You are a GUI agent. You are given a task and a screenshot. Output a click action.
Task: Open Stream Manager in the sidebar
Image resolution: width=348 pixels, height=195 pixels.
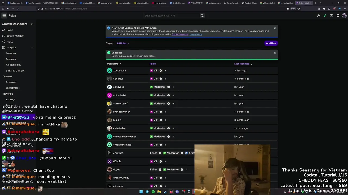(15, 36)
